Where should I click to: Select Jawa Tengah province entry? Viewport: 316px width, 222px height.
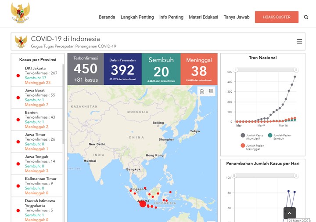37,164
